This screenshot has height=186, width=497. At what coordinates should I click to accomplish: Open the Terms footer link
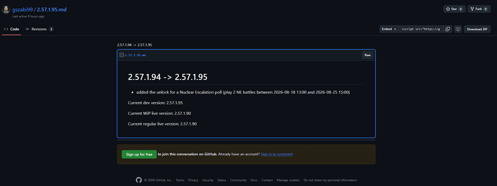tap(180, 180)
